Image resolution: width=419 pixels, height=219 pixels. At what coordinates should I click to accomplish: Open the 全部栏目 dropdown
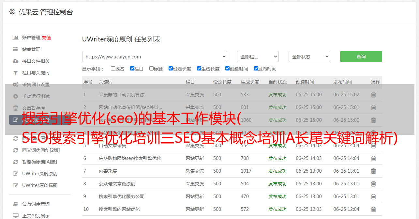coord(258,56)
